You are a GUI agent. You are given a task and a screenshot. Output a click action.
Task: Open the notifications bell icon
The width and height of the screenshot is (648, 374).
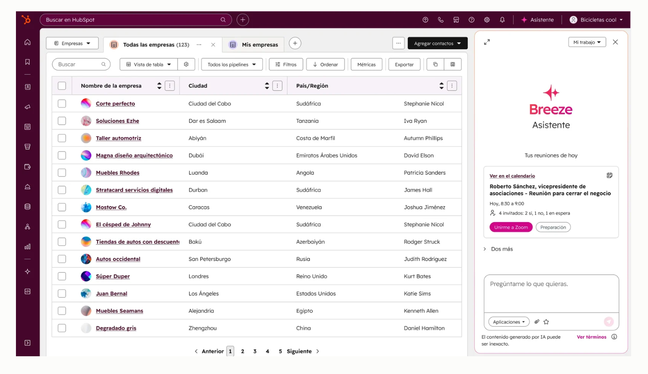click(502, 20)
